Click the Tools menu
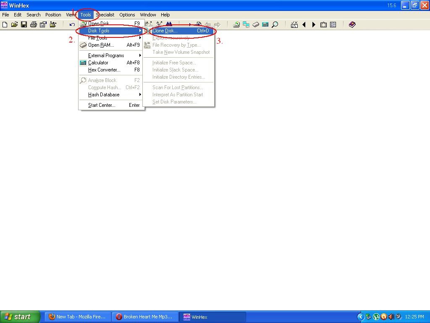The width and height of the screenshot is (430, 323). (86, 15)
